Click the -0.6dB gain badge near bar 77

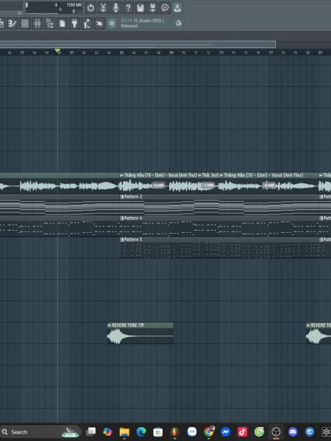coord(269,185)
